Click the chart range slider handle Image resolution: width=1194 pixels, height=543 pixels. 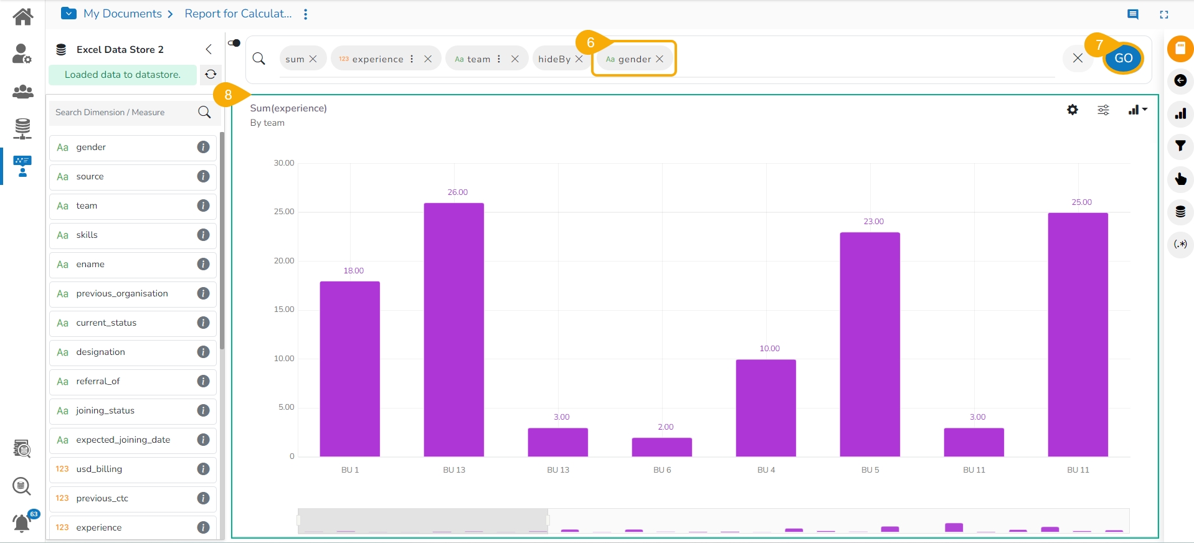point(547,521)
